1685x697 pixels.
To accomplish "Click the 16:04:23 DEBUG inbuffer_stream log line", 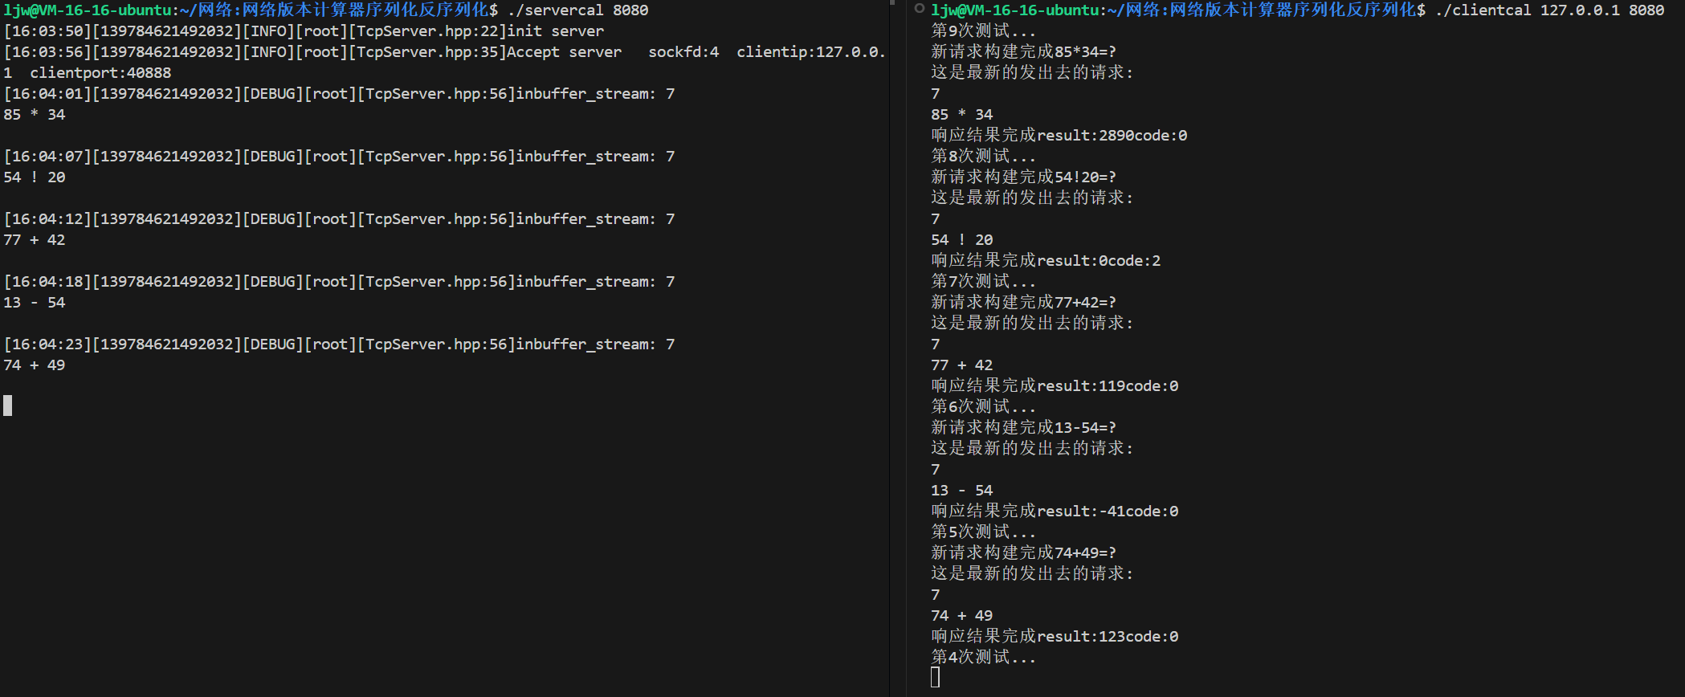I will coord(339,344).
